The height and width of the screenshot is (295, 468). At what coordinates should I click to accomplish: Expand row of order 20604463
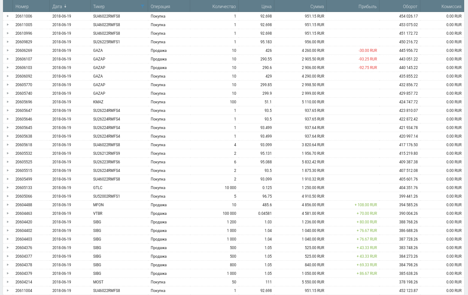[x=8, y=214]
